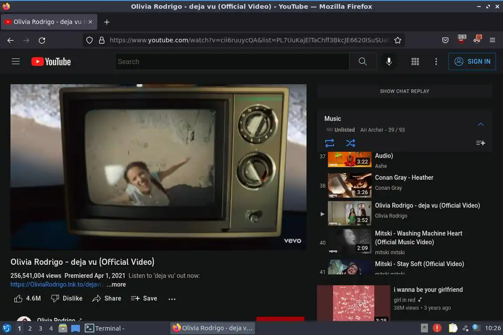Open the extension icon beside uBlock
The height and width of the screenshot is (335, 503).
pos(477,39)
